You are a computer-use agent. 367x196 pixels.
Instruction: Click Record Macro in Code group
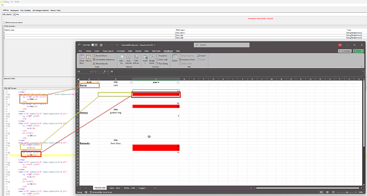click(x=100, y=56)
